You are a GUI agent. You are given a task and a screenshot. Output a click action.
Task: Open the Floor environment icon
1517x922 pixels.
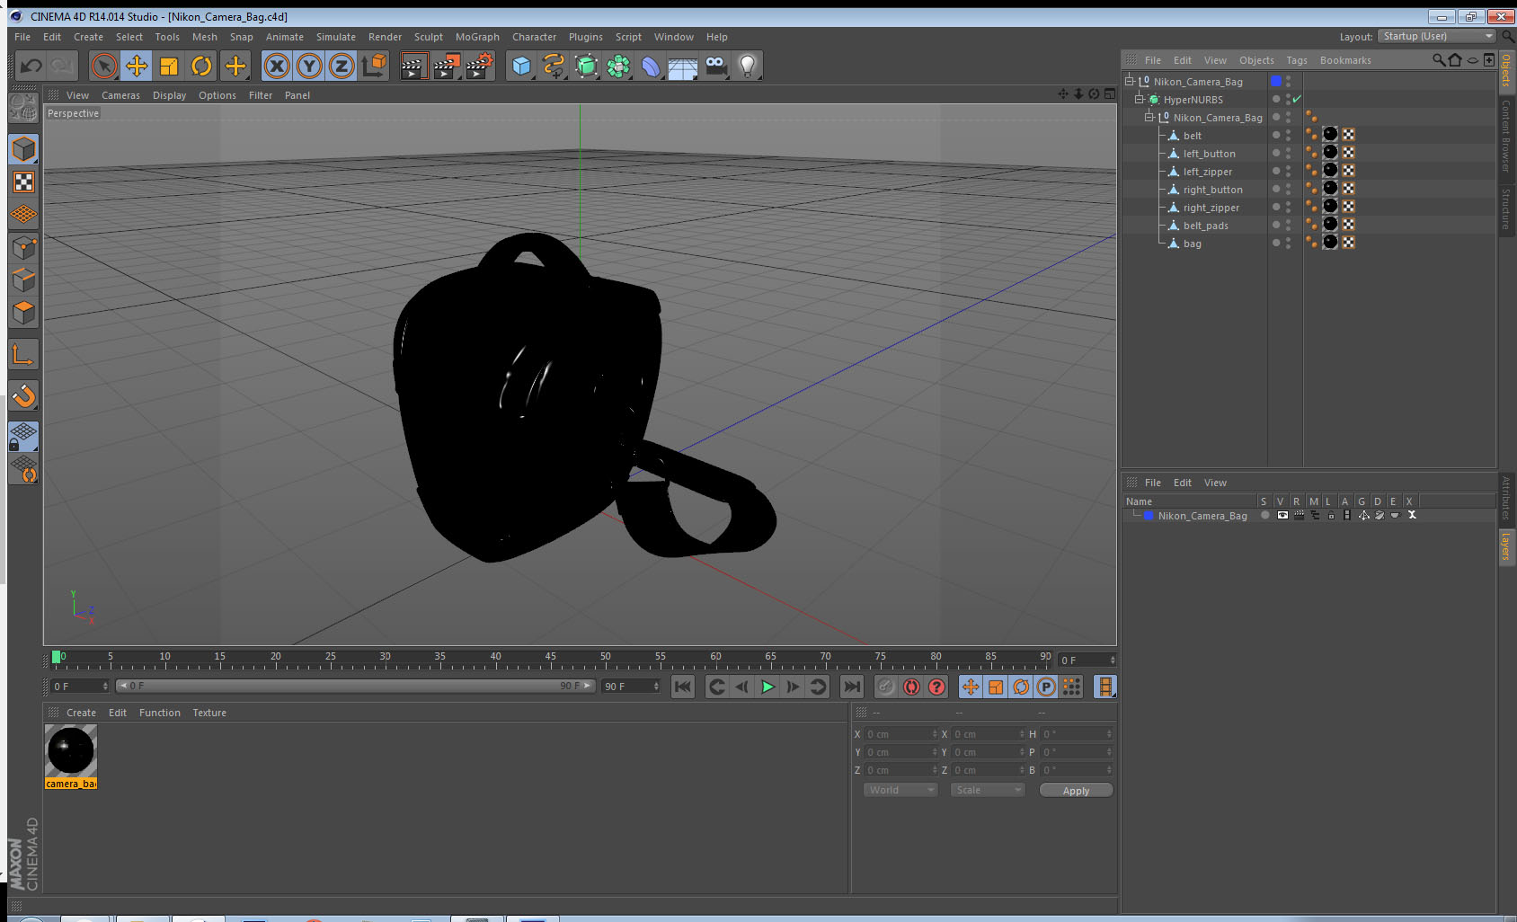[x=683, y=66]
